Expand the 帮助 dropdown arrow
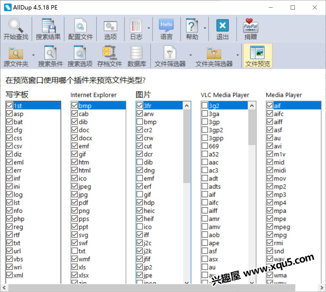The height and width of the screenshot is (292, 326). click(x=205, y=28)
